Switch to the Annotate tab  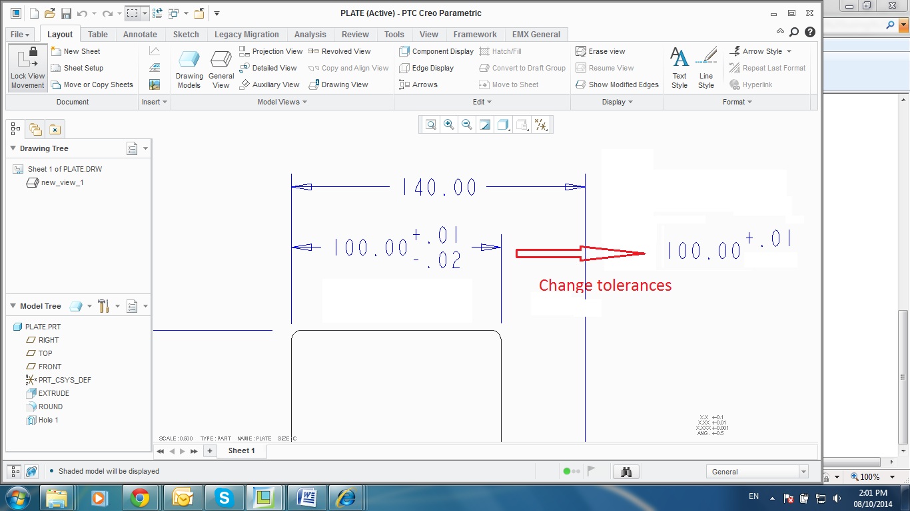[140, 35]
